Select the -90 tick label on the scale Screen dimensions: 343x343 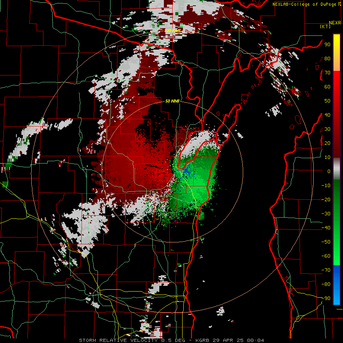[326, 298]
